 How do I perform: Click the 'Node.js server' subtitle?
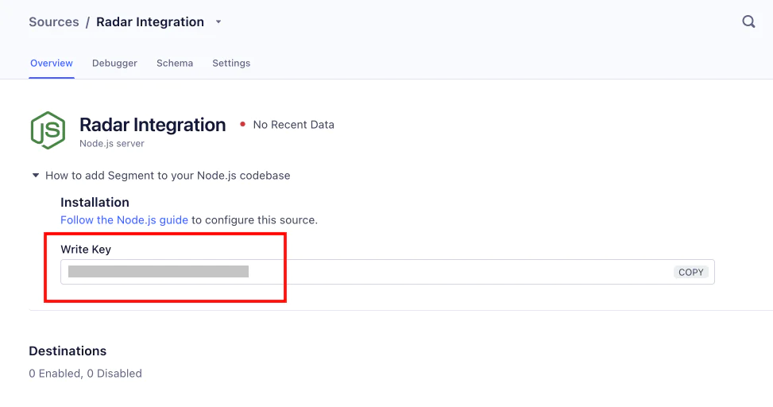111,144
